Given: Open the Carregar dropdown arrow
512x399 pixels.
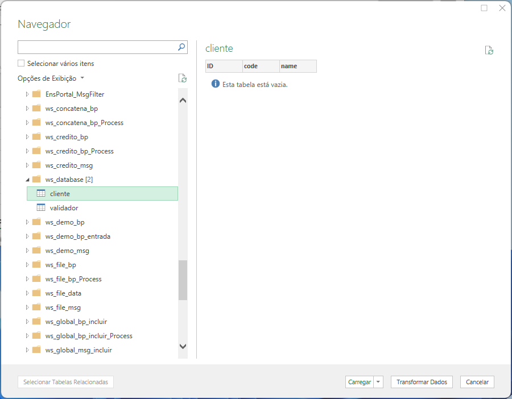Looking at the screenshot, I should tap(379, 382).
